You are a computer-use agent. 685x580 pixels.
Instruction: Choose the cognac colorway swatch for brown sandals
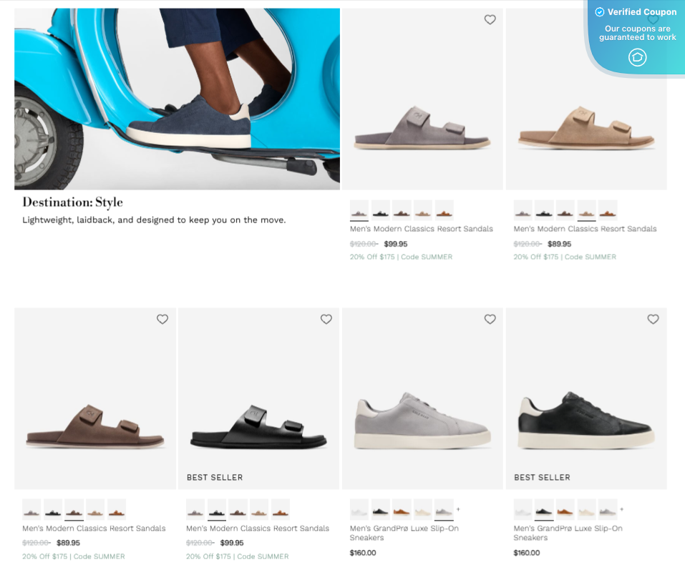[117, 509]
